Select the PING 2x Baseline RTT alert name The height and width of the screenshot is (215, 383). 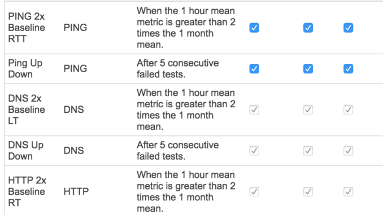click(27, 28)
